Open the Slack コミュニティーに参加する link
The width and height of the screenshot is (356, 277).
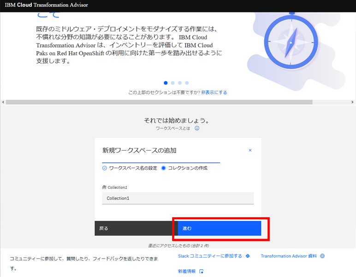(x=210, y=256)
